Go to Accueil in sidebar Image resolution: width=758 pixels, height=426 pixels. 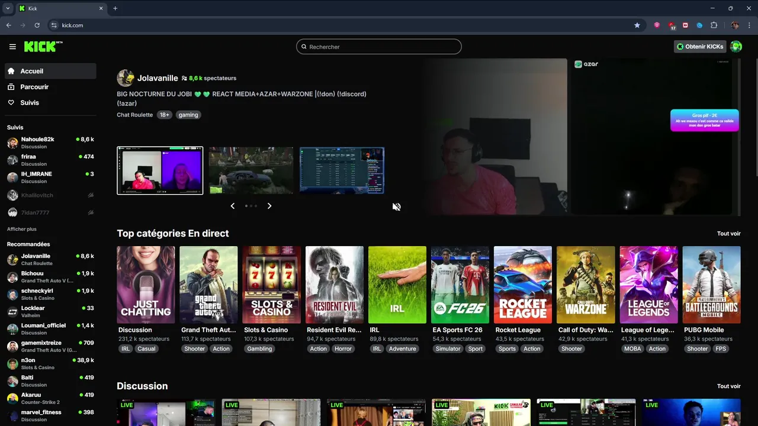[x=50, y=71]
